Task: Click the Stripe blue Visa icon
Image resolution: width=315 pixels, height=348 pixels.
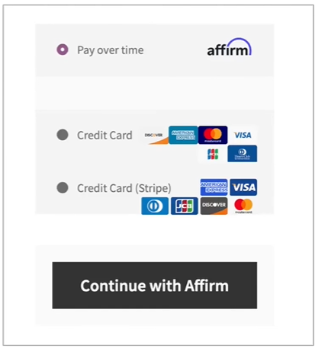Action: coord(243,187)
